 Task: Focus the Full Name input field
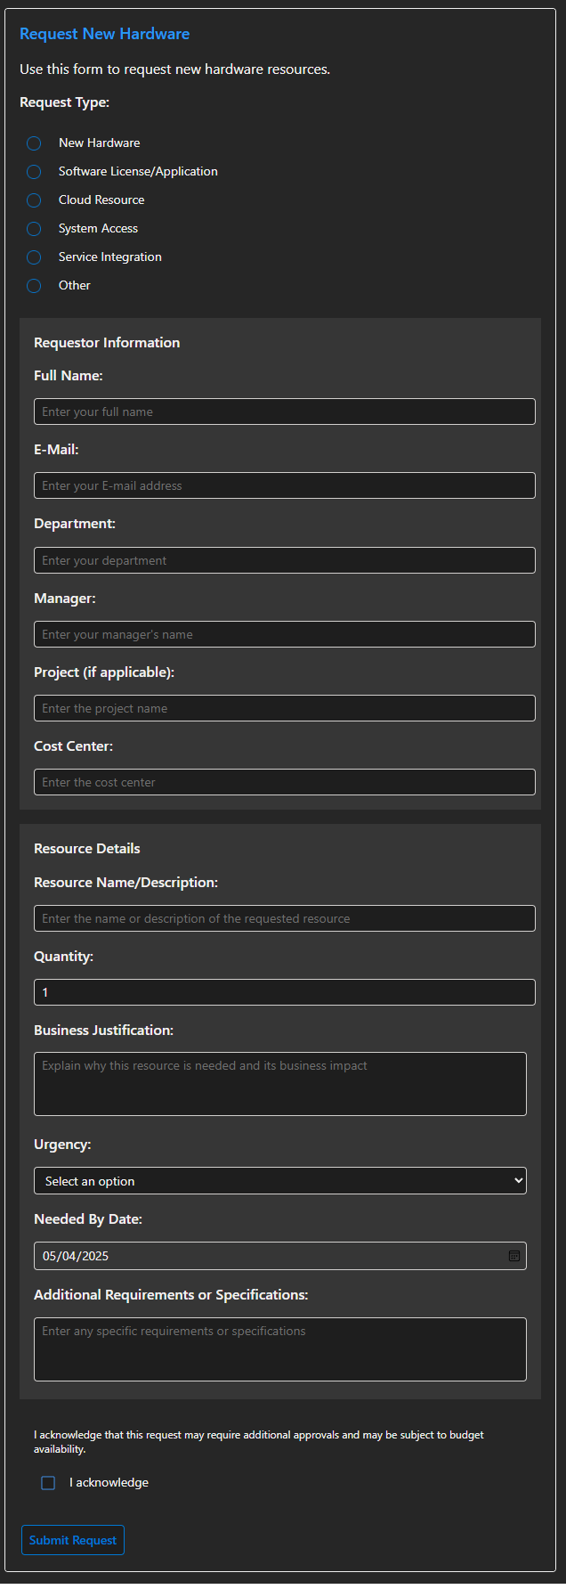click(x=285, y=412)
